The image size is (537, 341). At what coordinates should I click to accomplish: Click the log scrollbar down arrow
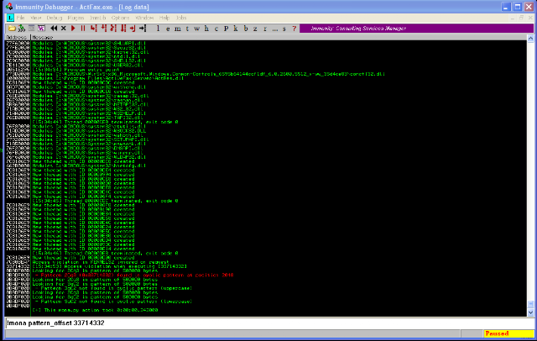point(530,312)
